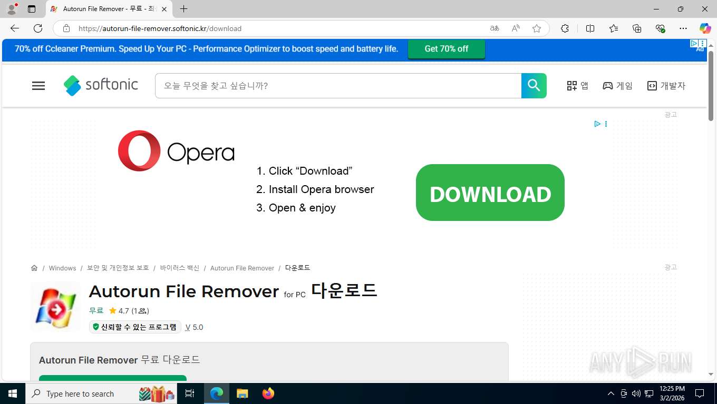Image resolution: width=717 pixels, height=404 pixels.
Task: Toggle split screen view
Action: [590, 28]
